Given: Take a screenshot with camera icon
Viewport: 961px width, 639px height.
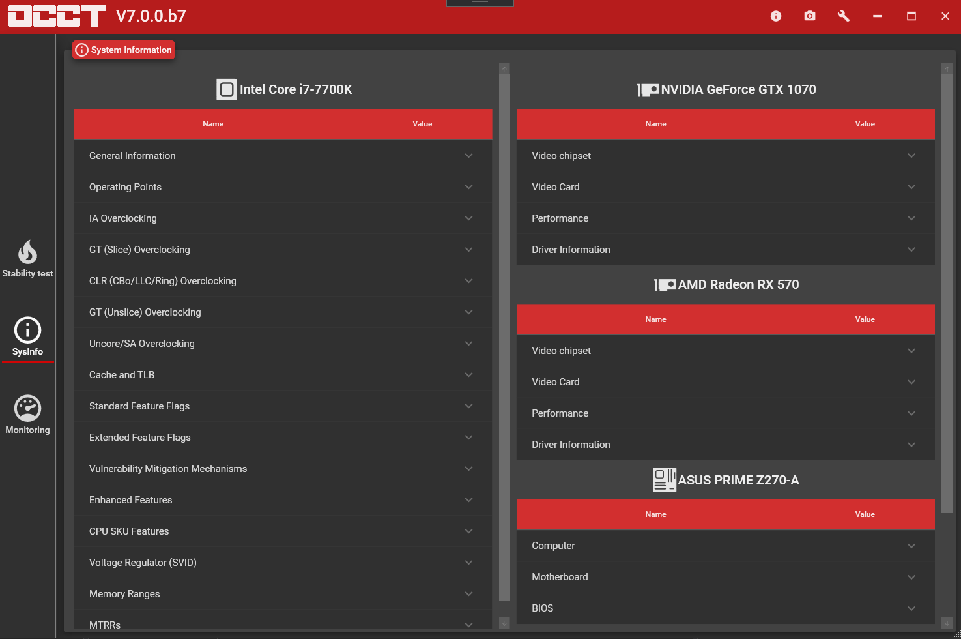Looking at the screenshot, I should coord(809,16).
